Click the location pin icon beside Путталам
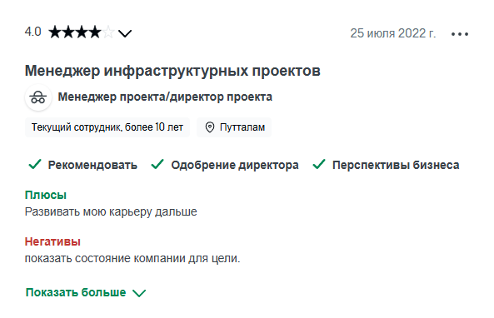Viewport: 494px width, 318px height. click(x=210, y=127)
